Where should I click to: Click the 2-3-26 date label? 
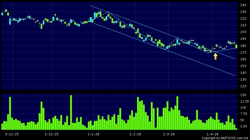click(x=169, y=134)
